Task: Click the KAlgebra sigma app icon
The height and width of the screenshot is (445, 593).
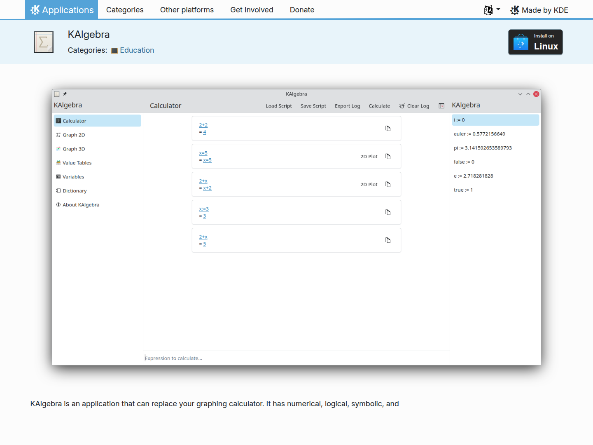Action: (x=44, y=42)
